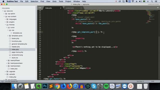The width and height of the screenshot is (160, 90).
Task: Open page-home.php in the sidebar
Action: tap(17, 52)
